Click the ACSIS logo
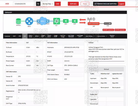The image size is (138, 106). (x=7, y=4)
